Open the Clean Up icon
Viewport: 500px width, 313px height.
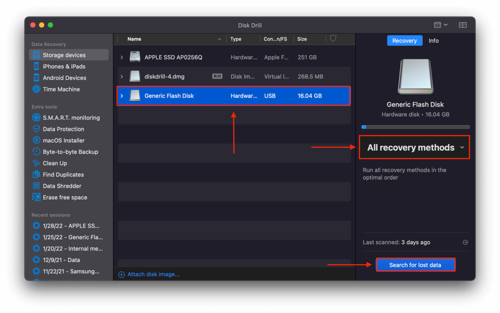[x=36, y=163]
